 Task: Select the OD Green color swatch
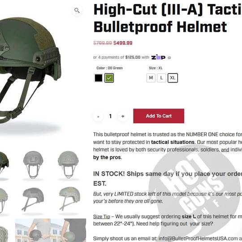(x=109, y=78)
